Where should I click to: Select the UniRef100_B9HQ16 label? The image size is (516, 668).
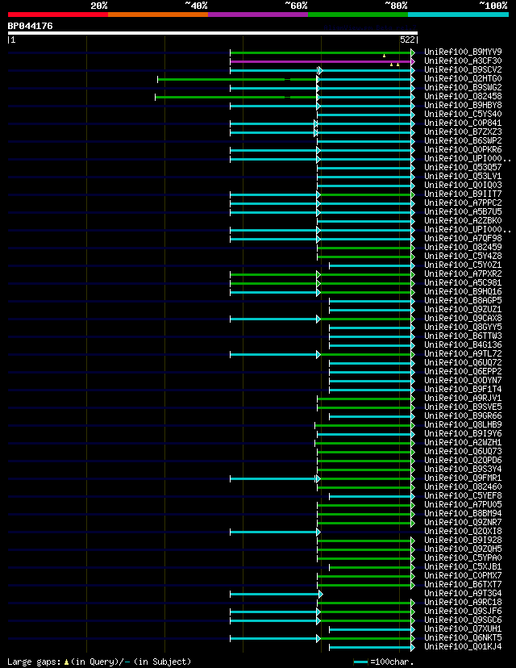(x=463, y=292)
